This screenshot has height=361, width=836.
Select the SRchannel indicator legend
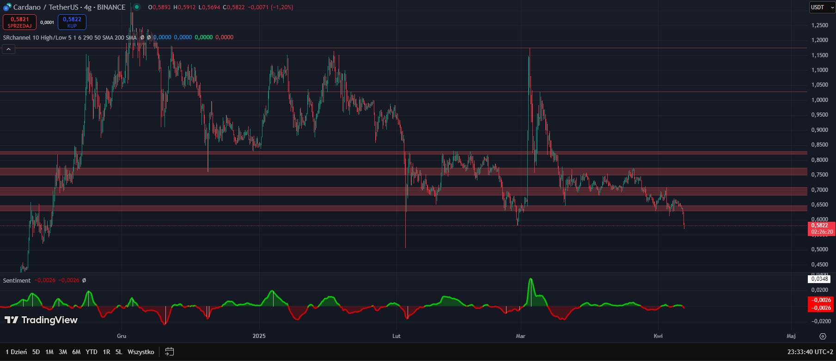(69, 37)
